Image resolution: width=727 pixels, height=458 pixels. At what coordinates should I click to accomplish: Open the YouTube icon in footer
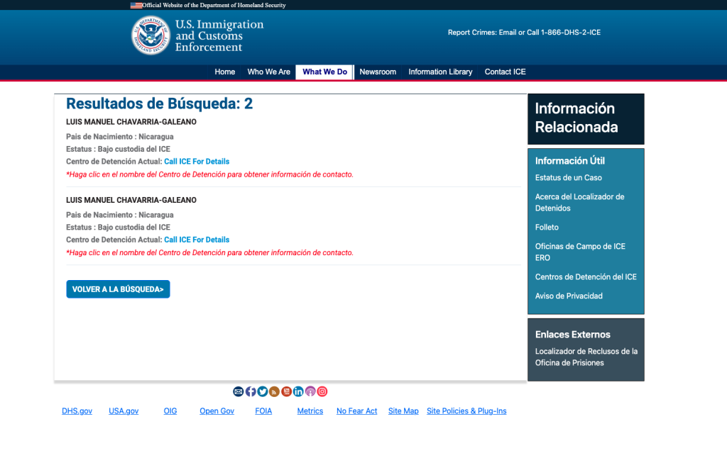pos(287,392)
